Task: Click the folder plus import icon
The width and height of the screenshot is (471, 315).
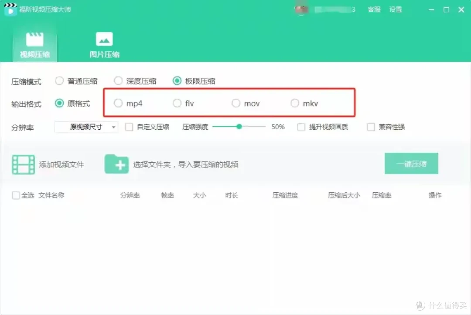Action: pos(116,164)
